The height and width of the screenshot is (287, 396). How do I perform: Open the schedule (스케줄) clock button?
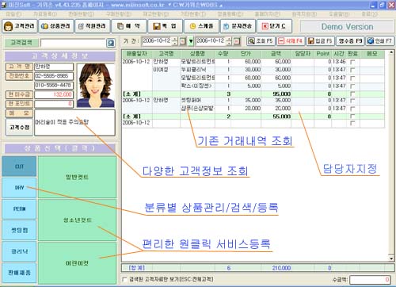(x=201, y=26)
